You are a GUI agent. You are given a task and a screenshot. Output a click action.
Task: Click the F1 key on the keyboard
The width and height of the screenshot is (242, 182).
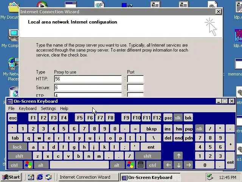coord(33,118)
